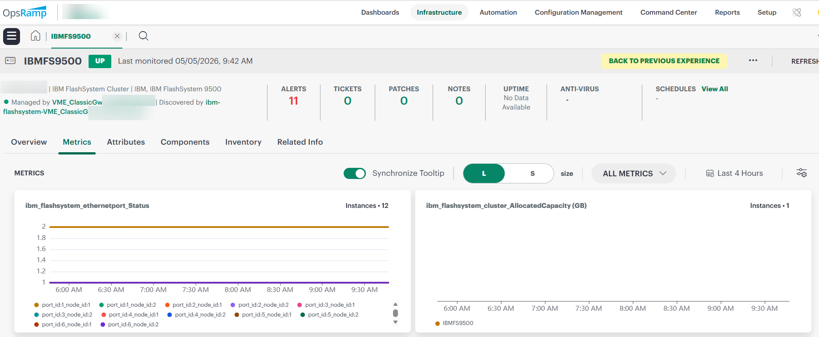Open the View All schedules link
Image resolution: width=819 pixels, height=337 pixels.
click(715, 89)
